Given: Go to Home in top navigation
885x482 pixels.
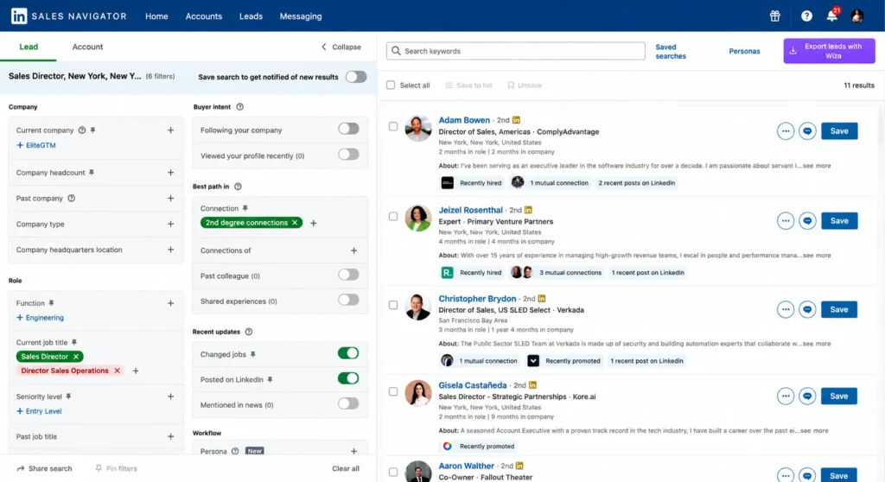Looking at the screenshot, I should coord(156,16).
